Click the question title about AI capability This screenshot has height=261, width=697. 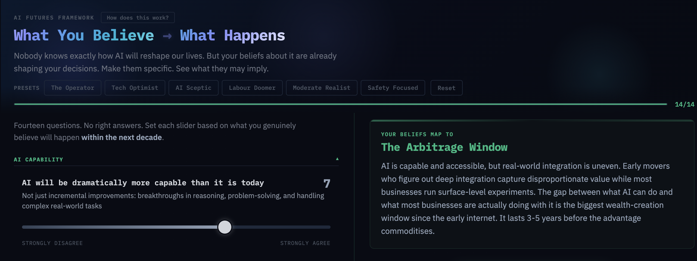tap(143, 183)
